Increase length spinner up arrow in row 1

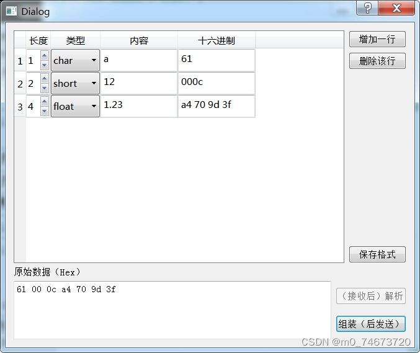coord(45,56)
